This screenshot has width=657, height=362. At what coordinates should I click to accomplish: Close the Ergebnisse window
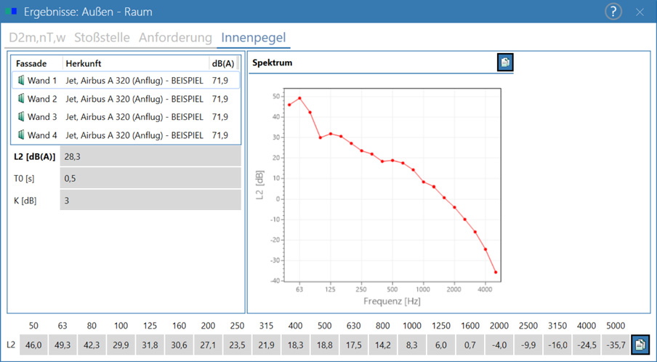point(640,12)
